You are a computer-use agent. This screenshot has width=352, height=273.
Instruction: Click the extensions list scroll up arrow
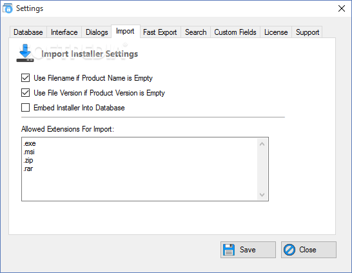(x=262, y=144)
